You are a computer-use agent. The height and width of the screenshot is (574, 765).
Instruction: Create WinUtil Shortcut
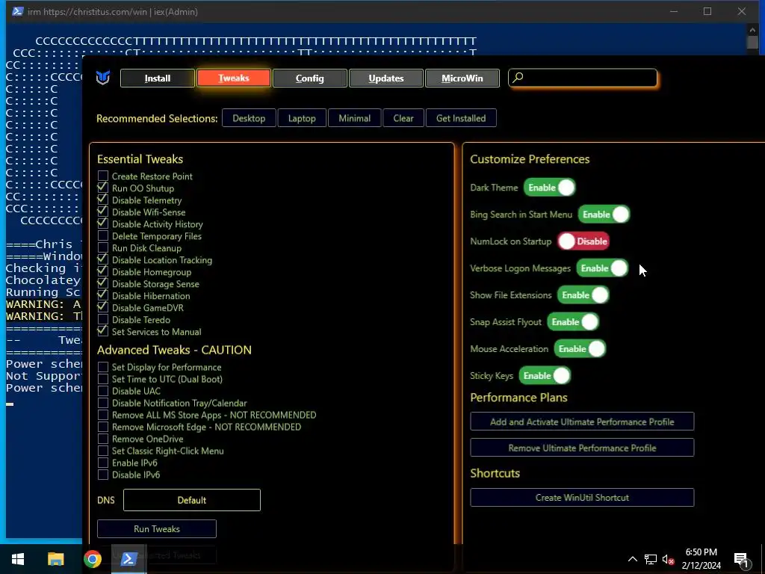pyautogui.click(x=582, y=497)
